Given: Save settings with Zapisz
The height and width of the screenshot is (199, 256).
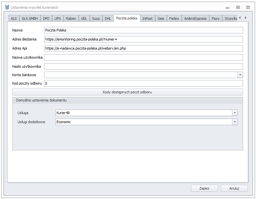Looking at the screenshot, I should [204, 188].
